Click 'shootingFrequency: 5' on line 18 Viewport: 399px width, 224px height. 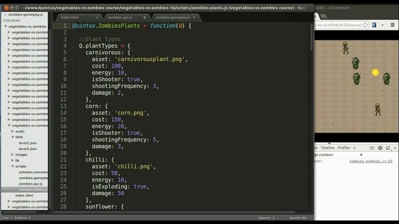point(124,139)
